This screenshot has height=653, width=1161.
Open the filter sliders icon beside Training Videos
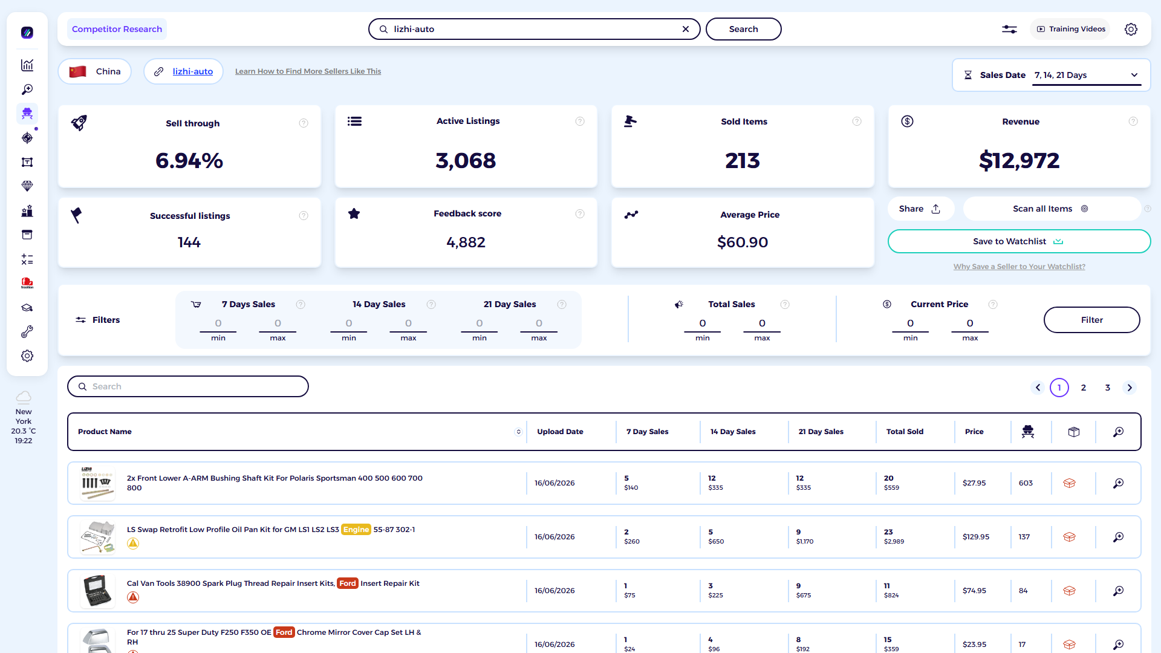coord(1009,29)
